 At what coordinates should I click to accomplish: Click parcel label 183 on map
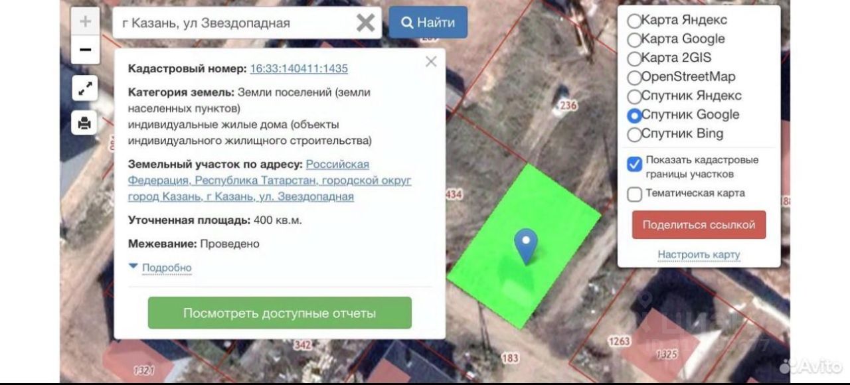coord(510,358)
